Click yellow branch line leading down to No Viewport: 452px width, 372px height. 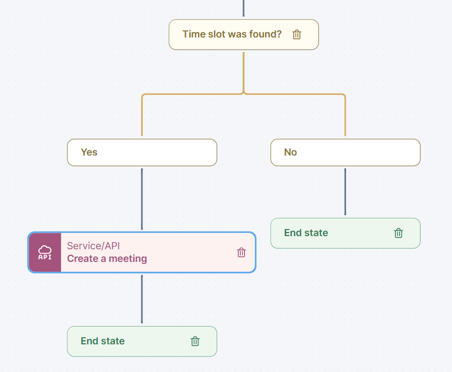(345, 117)
